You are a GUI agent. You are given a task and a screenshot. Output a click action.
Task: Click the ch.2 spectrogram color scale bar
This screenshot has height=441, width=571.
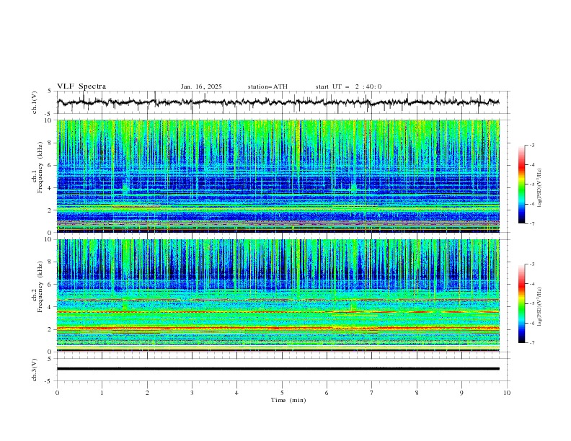[x=521, y=303]
